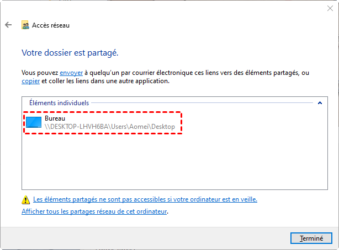Click the Votre dossier est partagé heading

point(70,53)
